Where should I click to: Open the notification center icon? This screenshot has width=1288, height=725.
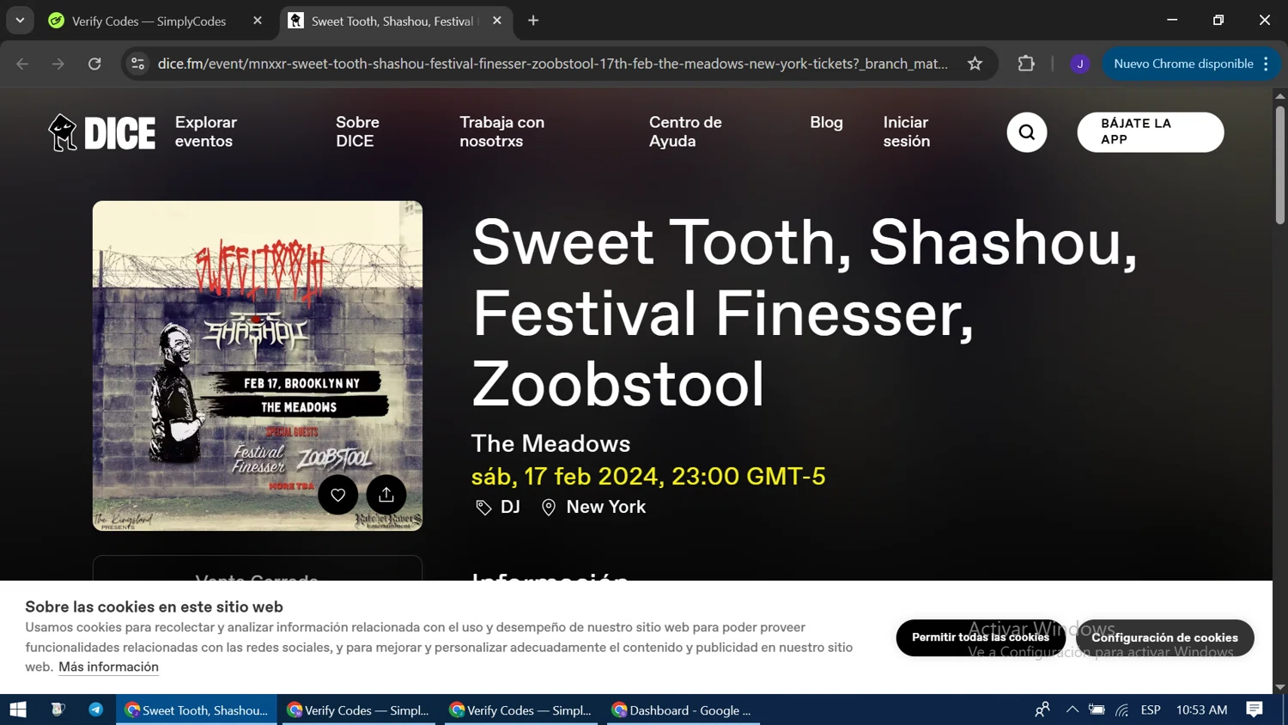(1255, 710)
